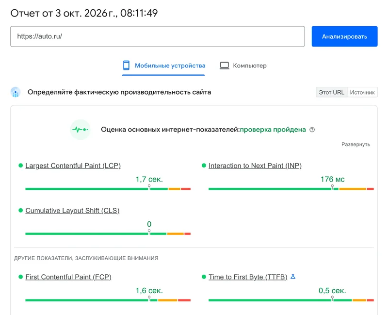Open Time to First Byte (TTFB) link
This screenshot has width=388, height=315.
[248, 277]
